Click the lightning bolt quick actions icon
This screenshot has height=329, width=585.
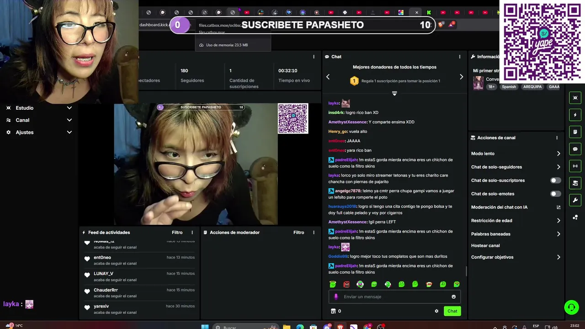click(x=575, y=115)
